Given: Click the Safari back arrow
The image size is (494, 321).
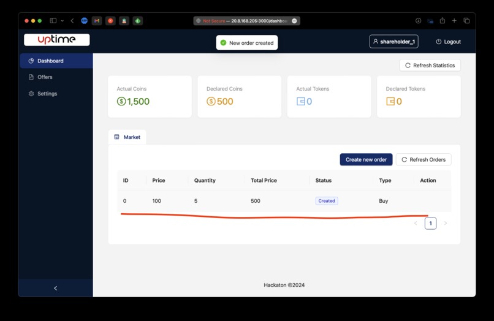Looking at the screenshot, I should [72, 21].
